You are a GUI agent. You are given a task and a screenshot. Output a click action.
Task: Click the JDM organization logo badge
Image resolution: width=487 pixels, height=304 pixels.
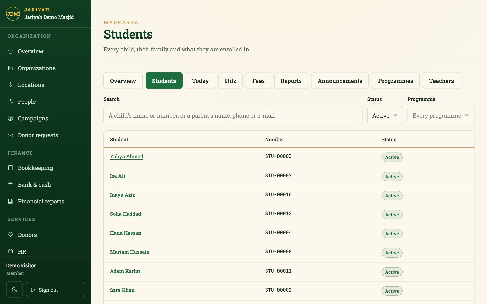(x=13, y=14)
